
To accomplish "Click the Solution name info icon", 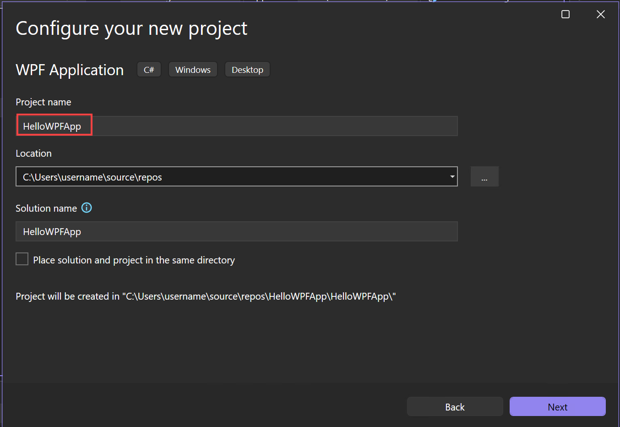I will 87,208.
